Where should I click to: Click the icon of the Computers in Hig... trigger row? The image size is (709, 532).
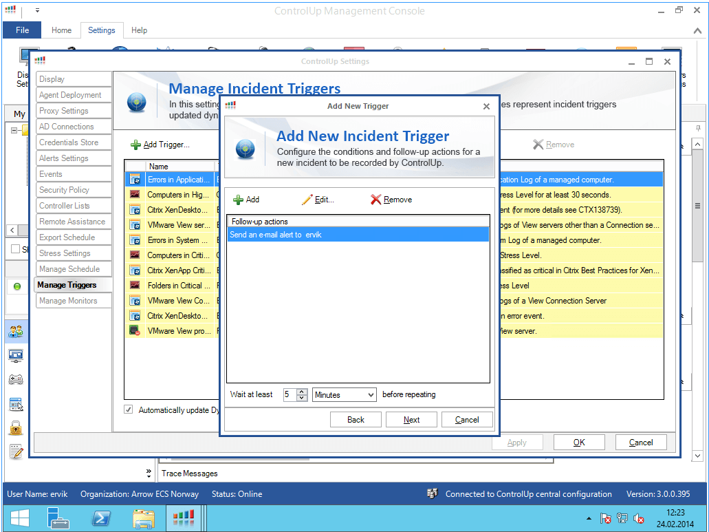135,195
